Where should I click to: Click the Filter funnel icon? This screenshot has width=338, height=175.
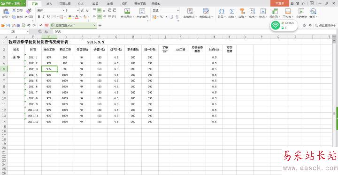click(x=242, y=11)
